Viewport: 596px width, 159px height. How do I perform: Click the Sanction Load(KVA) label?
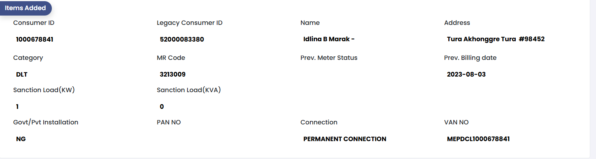point(189,90)
